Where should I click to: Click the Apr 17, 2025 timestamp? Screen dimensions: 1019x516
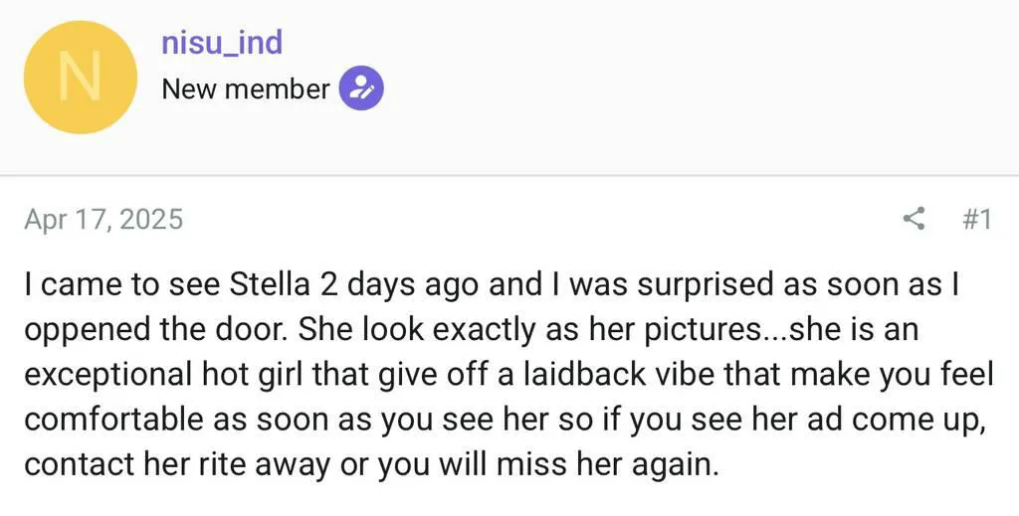(103, 219)
